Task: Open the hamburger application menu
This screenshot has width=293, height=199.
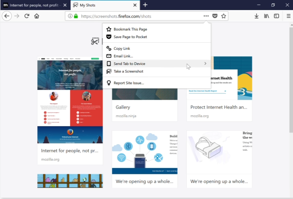Action: (288, 16)
